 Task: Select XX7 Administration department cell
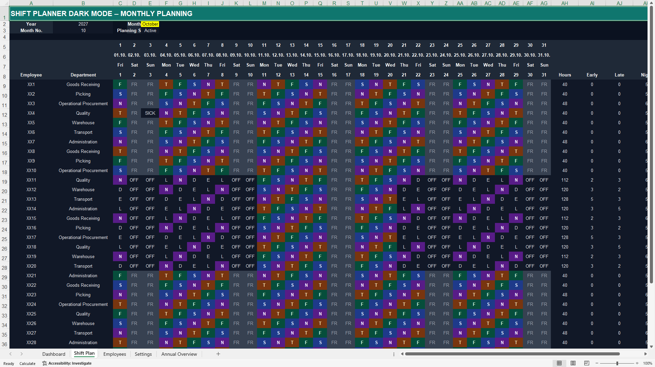pos(83,142)
